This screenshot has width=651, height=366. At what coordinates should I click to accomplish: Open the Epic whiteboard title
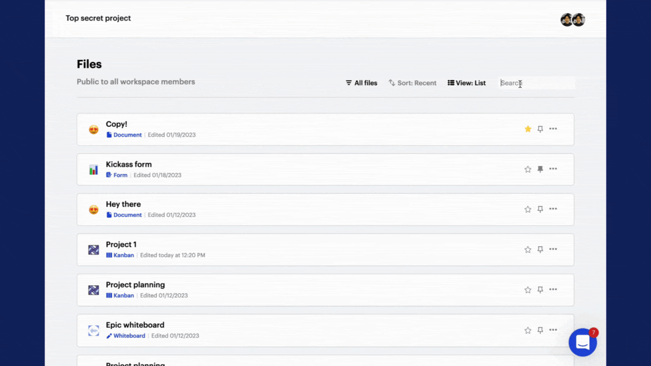(135, 325)
